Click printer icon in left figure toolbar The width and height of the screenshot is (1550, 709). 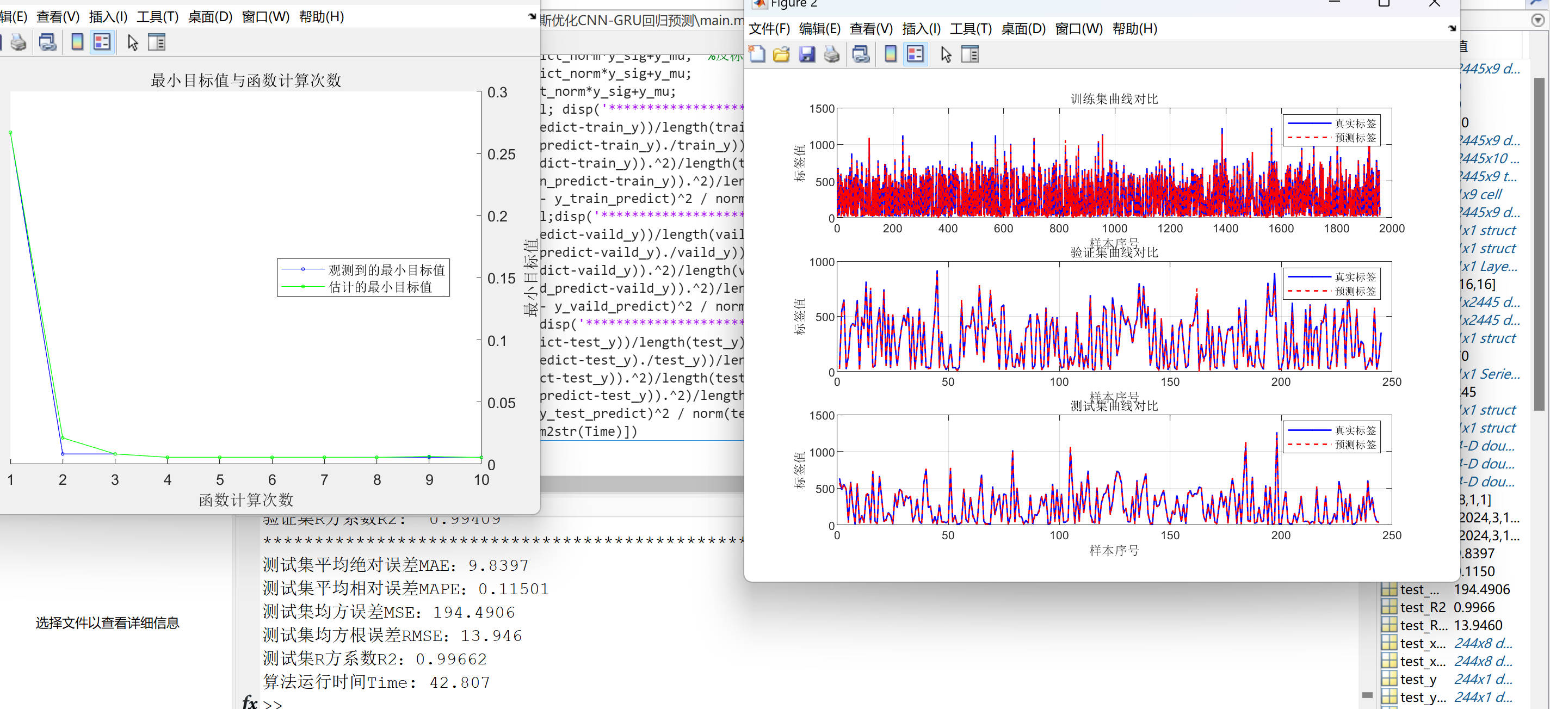click(18, 43)
